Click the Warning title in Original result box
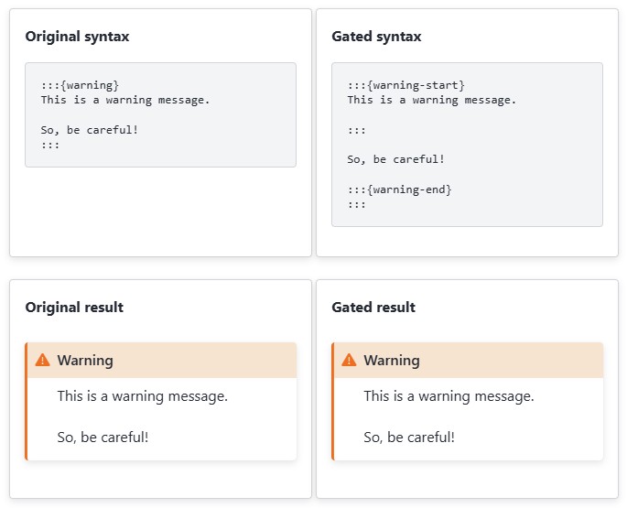Screen dimensions: 627x508 (x=85, y=361)
